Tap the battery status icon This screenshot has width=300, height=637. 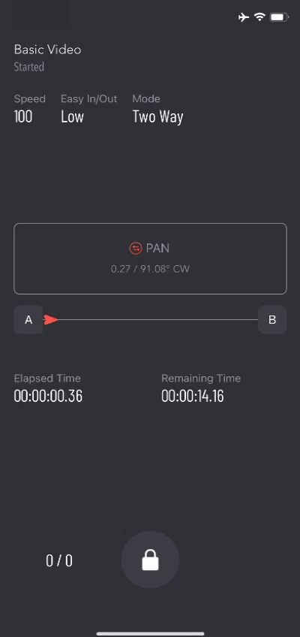coord(280,17)
